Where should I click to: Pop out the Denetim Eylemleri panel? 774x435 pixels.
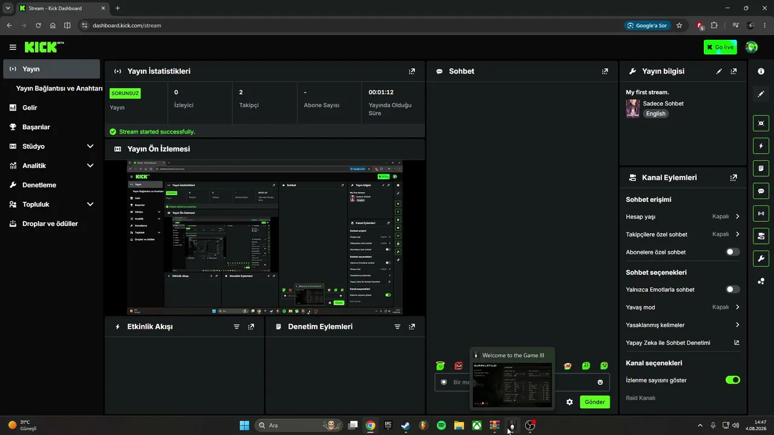click(412, 326)
